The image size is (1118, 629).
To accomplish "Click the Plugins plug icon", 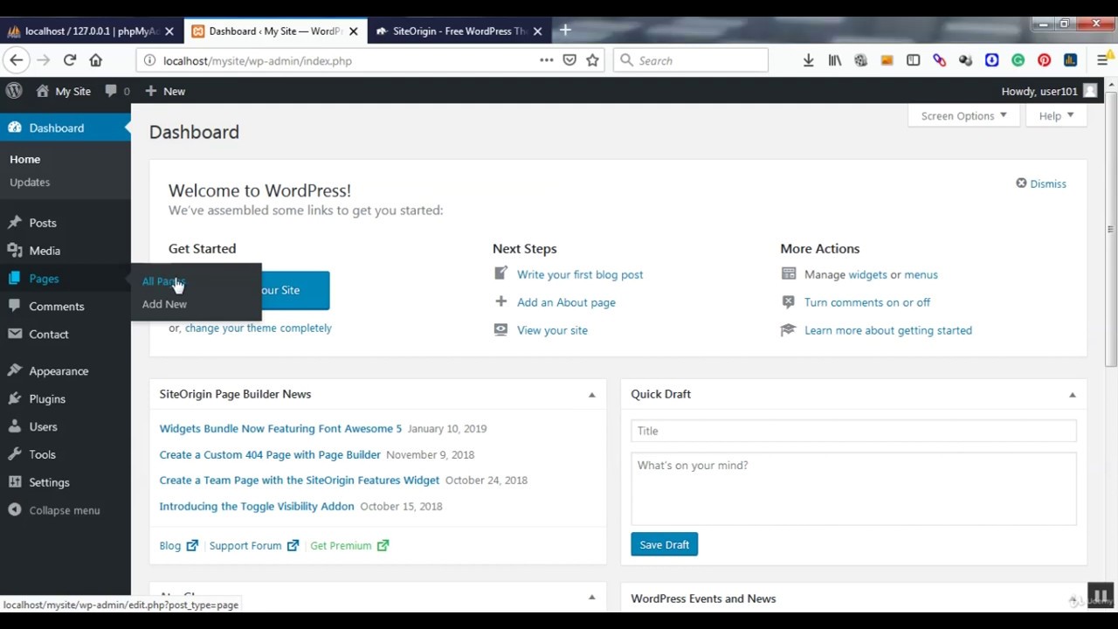I will pos(14,398).
